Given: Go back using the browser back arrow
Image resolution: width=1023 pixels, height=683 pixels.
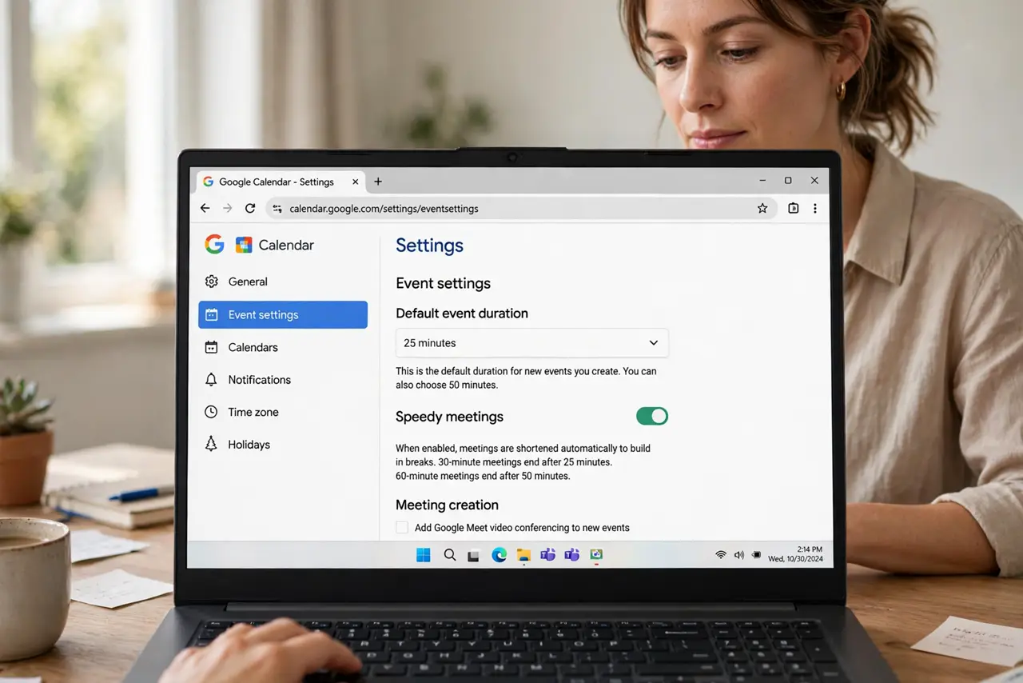Looking at the screenshot, I should pos(205,208).
